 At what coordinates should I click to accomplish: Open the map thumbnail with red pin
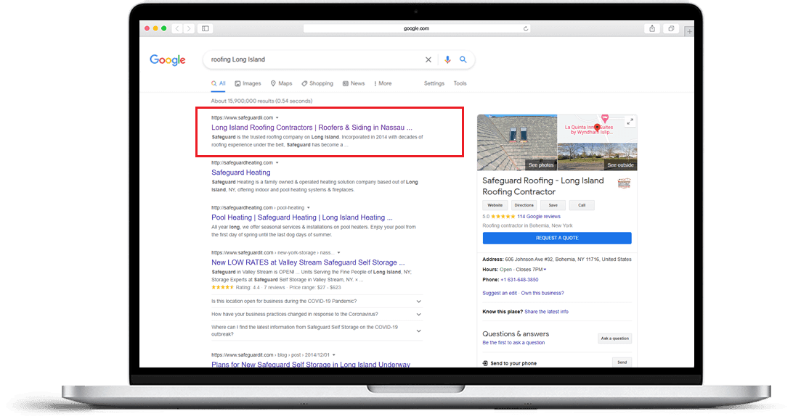point(597,128)
